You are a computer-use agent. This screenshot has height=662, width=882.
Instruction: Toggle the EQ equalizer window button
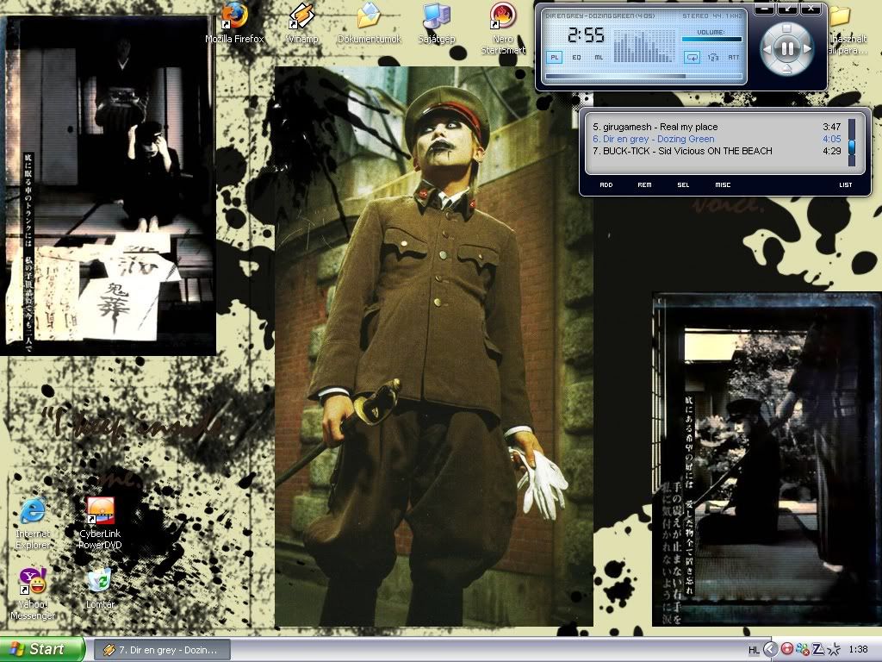click(576, 57)
